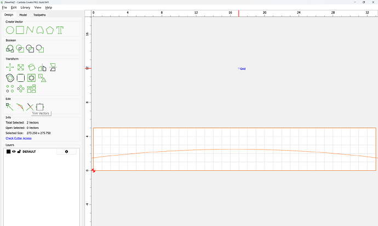This screenshot has width=378, height=226.
Task: Click the second Boolean icon, green circle and square
Action: point(20,49)
